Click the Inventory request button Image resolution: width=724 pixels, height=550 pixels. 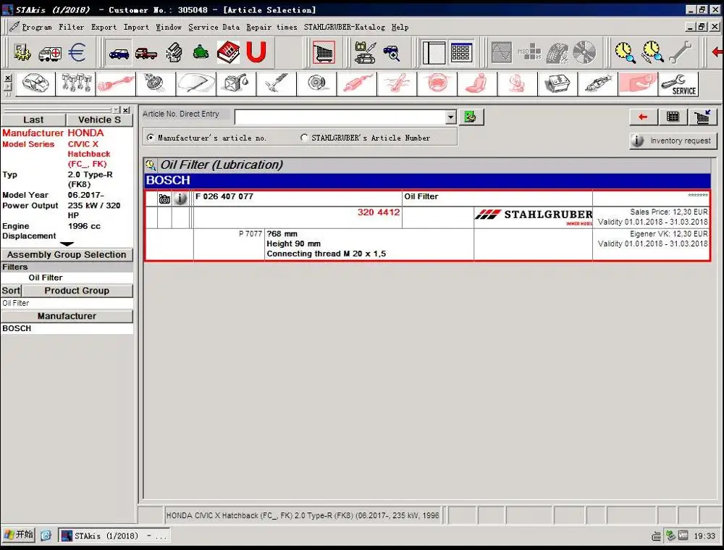click(x=673, y=141)
